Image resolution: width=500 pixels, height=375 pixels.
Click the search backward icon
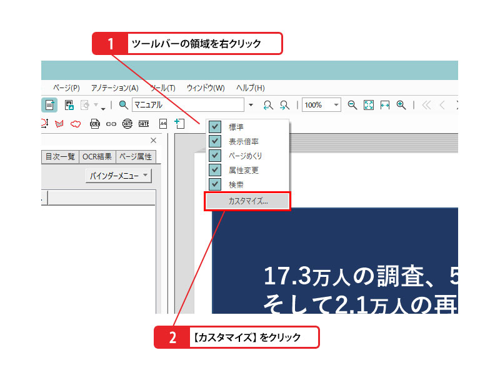coord(268,105)
